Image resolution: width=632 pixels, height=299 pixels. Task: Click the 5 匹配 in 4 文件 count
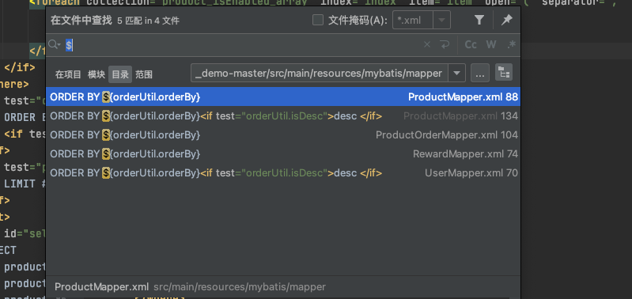coord(149,21)
